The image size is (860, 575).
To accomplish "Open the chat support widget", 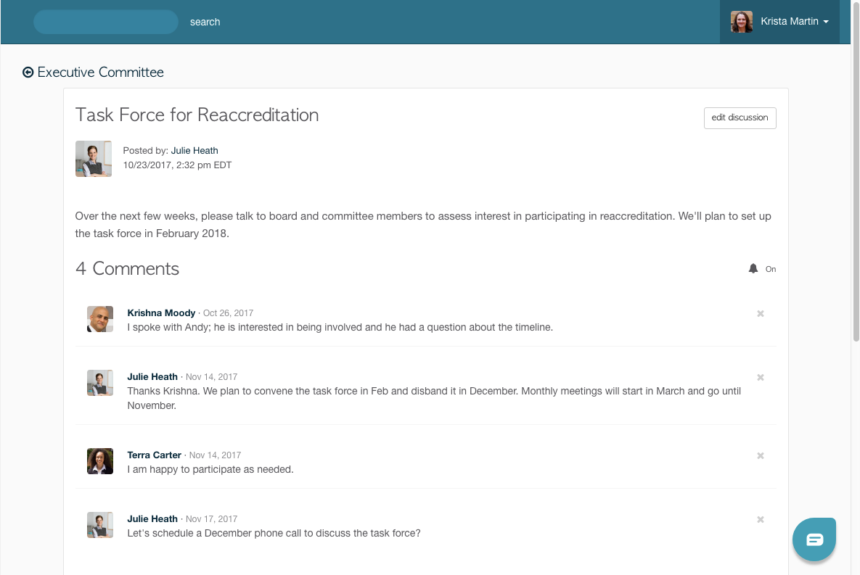I will click(814, 539).
